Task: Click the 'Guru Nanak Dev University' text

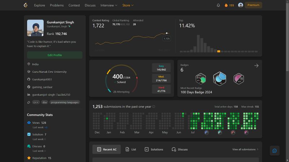Action: click(x=49, y=72)
